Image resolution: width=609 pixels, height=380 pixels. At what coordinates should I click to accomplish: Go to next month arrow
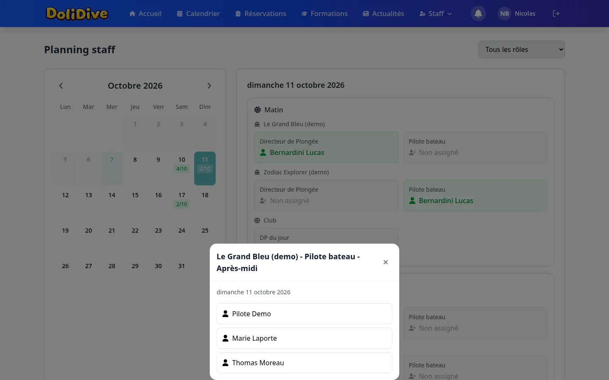[209, 86]
